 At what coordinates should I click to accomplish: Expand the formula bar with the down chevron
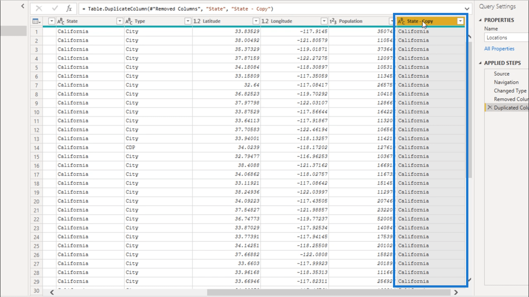467,9
